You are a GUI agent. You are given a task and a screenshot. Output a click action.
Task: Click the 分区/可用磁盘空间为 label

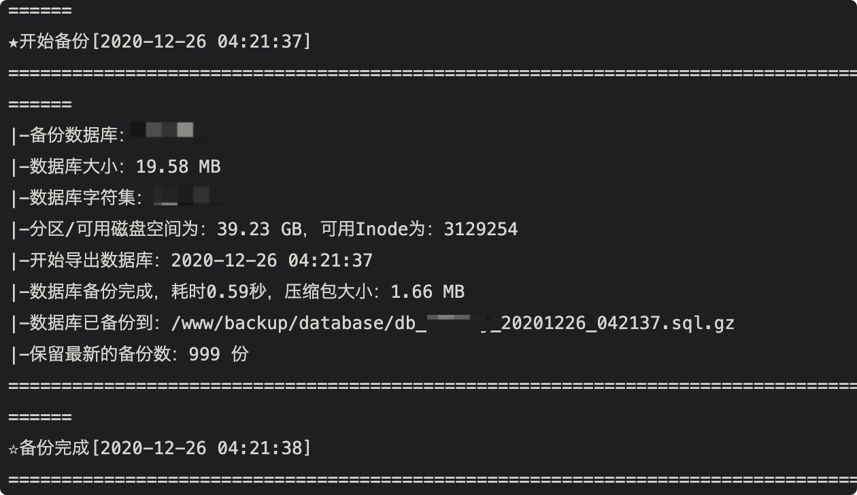(x=114, y=229)
